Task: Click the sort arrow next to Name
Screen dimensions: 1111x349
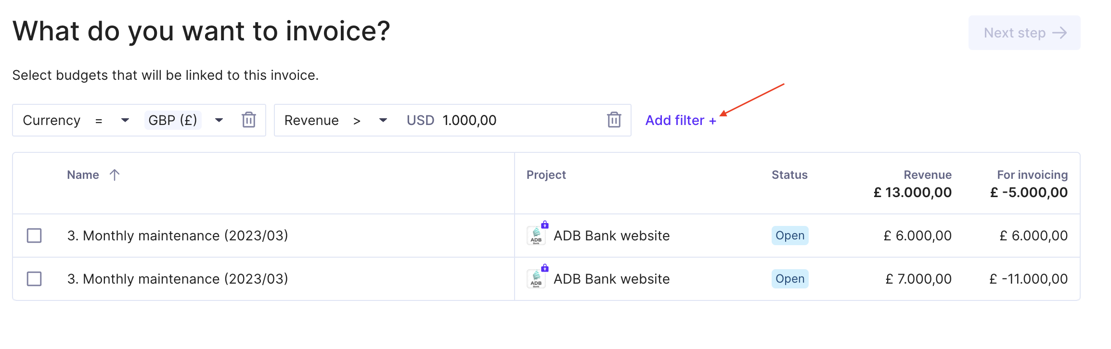Action: (115, 175)
